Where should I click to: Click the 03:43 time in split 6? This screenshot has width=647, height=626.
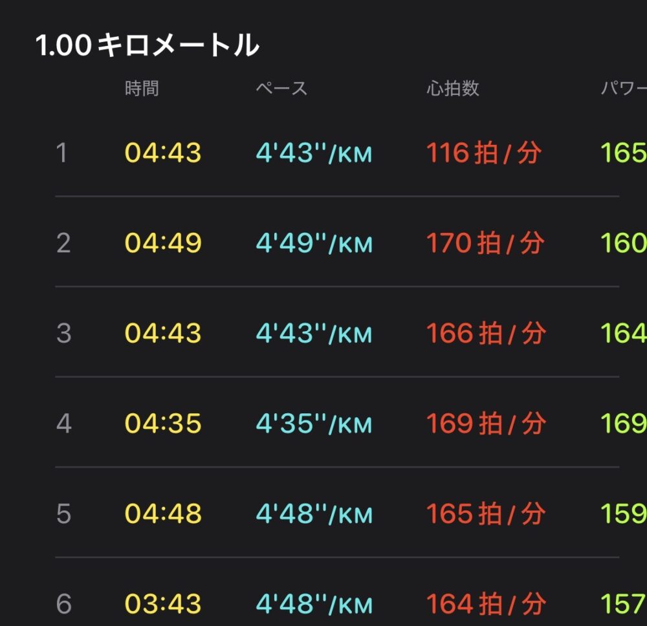tap(163, 604)
